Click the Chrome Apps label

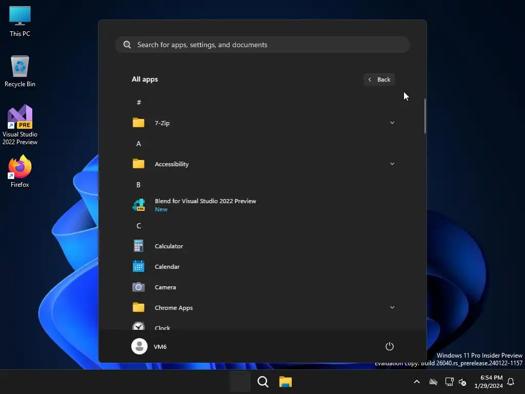[x=173, y=308]
